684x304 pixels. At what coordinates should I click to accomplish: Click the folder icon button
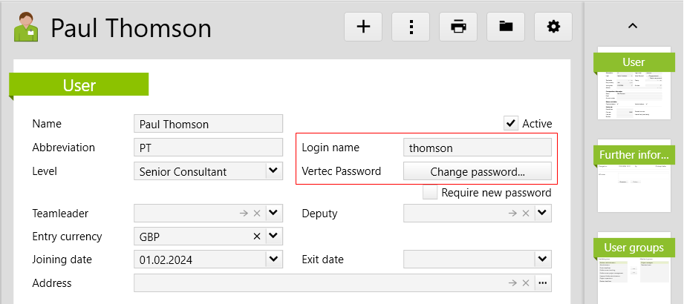(x=506, y=27)
